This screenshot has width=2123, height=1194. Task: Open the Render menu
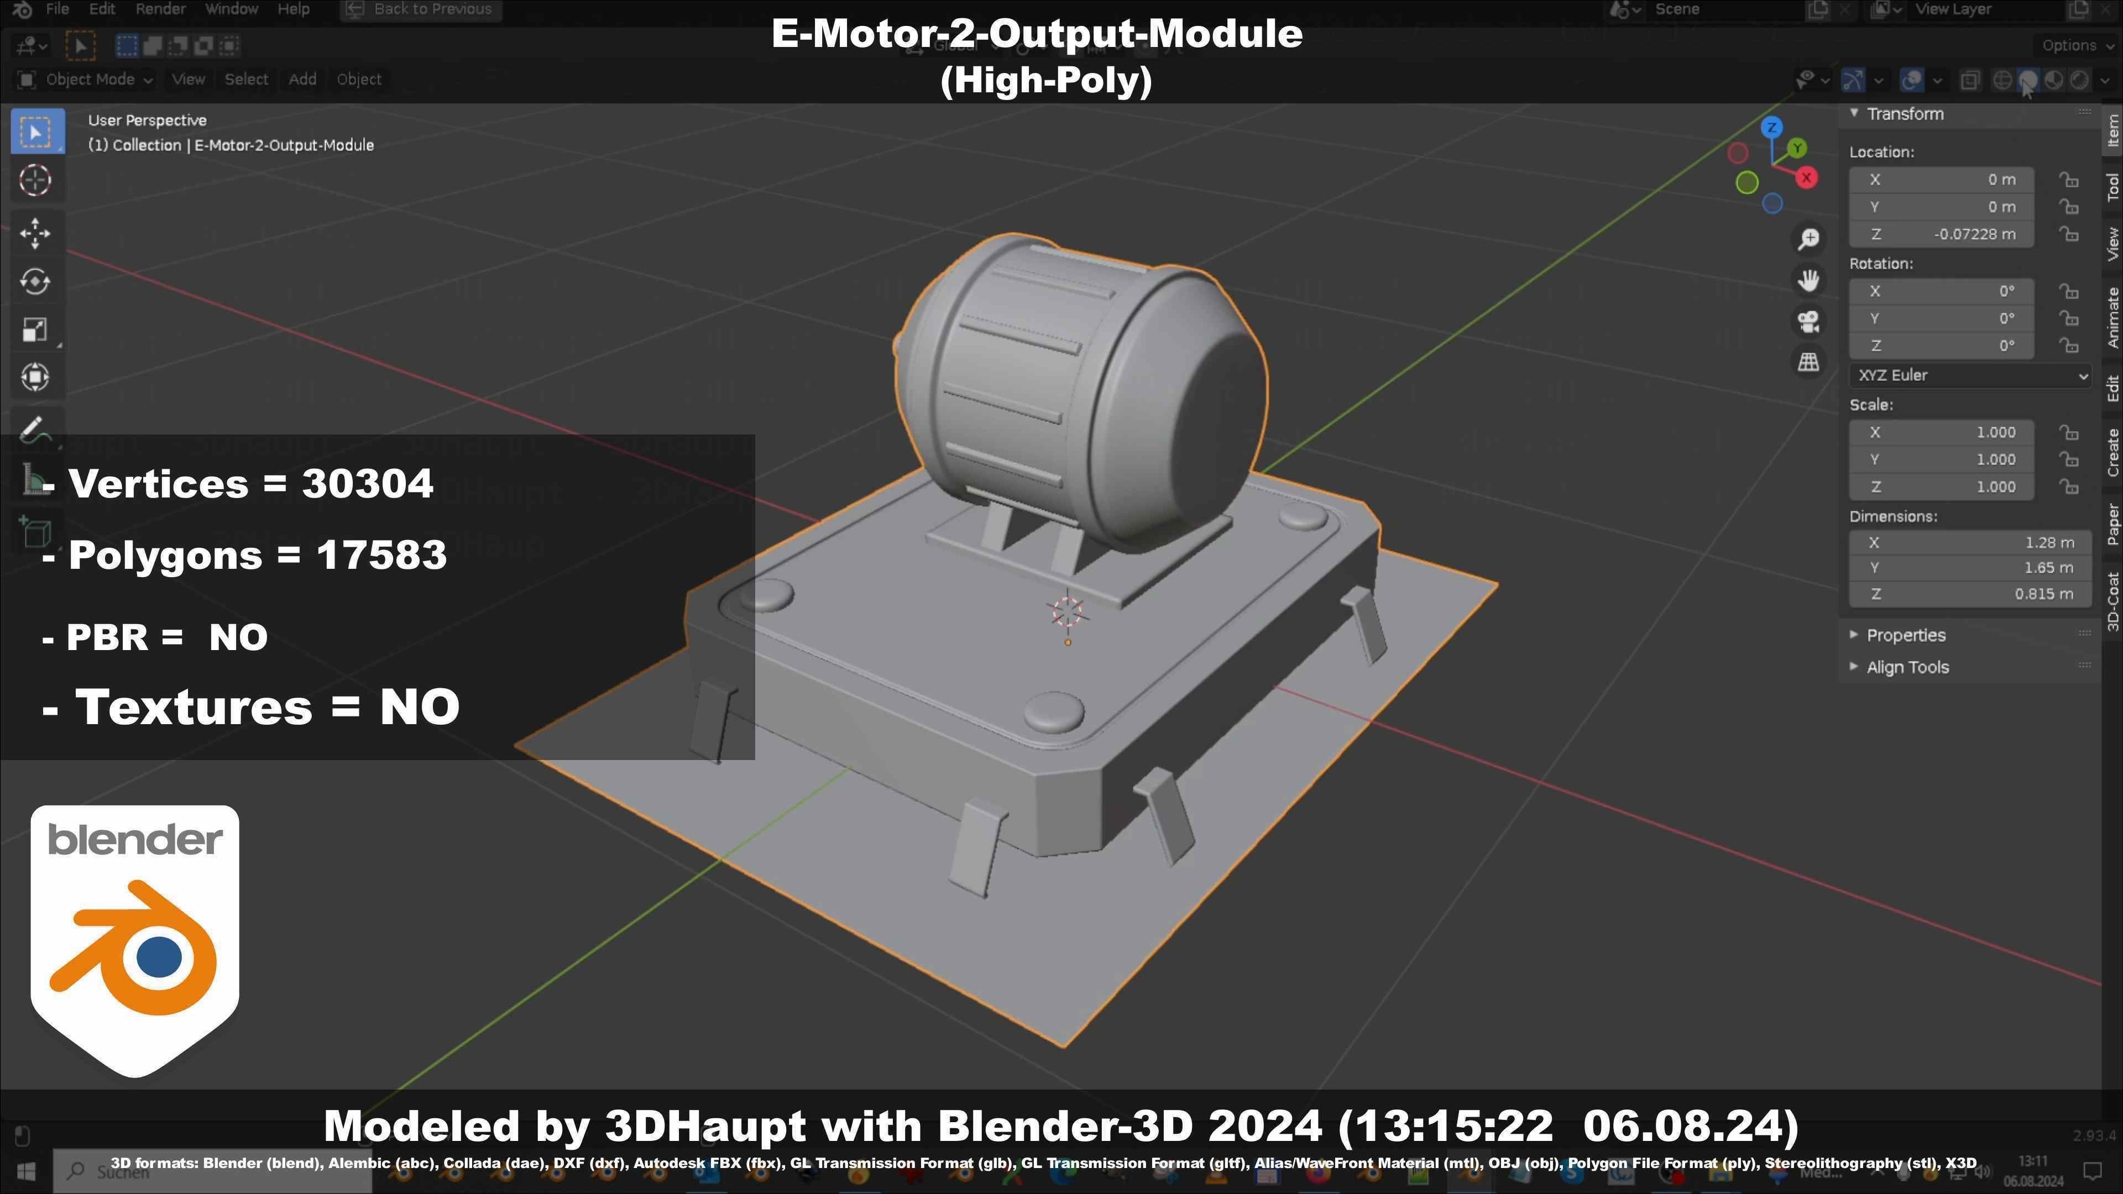click(161, 9)
